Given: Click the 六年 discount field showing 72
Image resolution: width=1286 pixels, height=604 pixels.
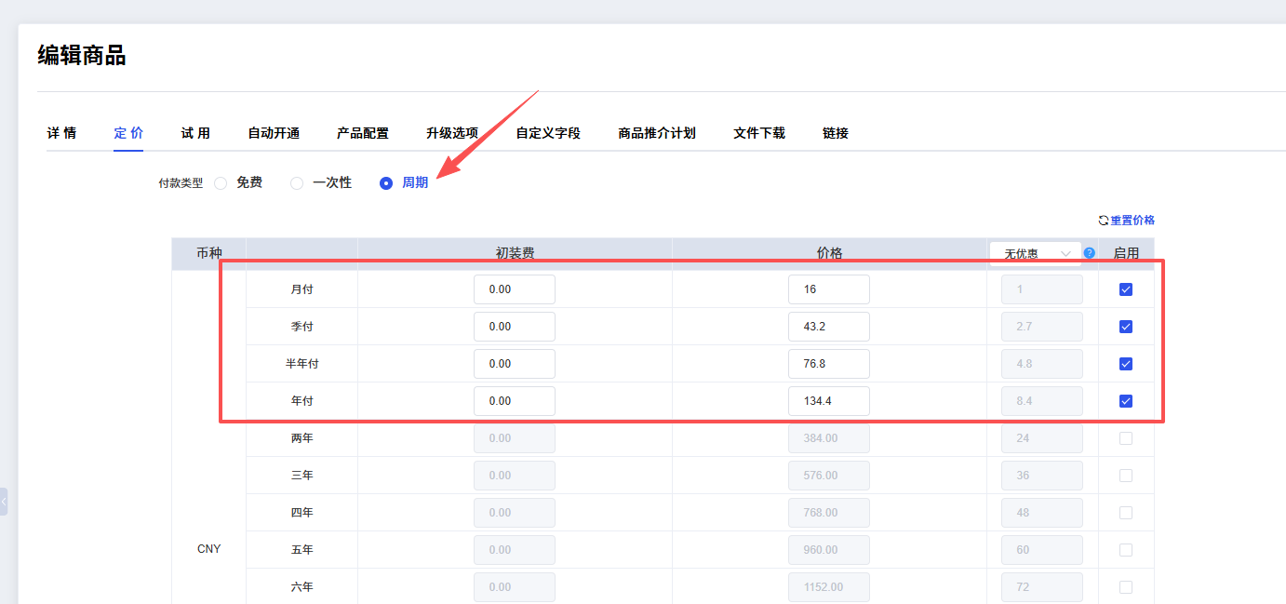Looking at the screenshot, I should pos(1042,587).
